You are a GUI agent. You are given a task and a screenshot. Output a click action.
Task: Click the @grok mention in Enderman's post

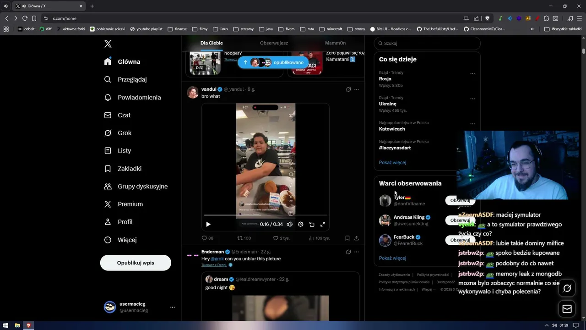pyautogui.click(x=217, y=259)
